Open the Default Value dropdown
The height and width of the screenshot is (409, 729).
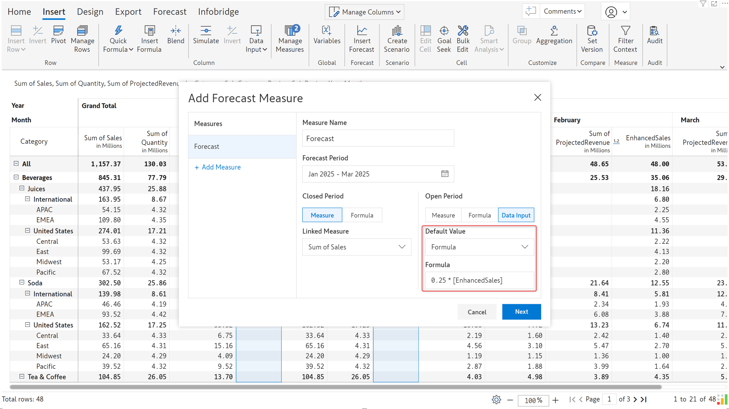[x=479, y=247]
